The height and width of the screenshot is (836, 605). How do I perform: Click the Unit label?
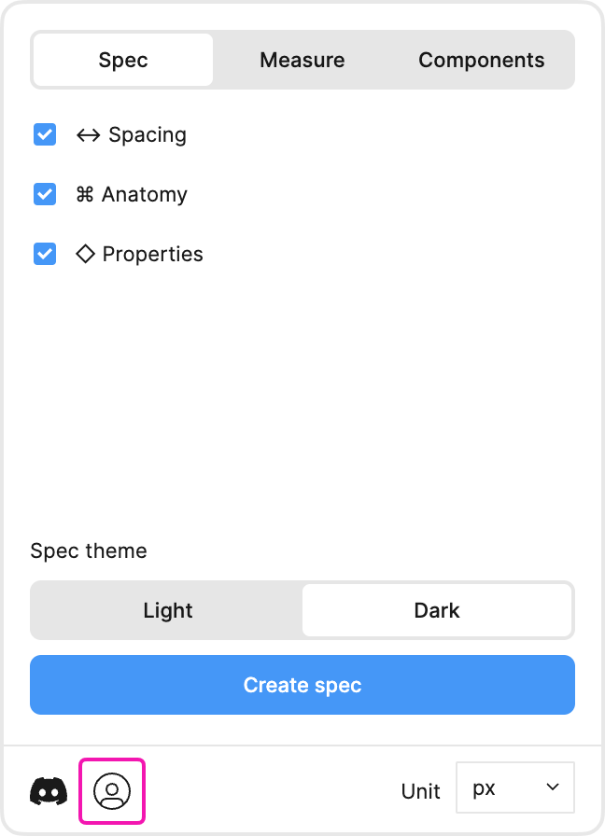tap(420, 791)
